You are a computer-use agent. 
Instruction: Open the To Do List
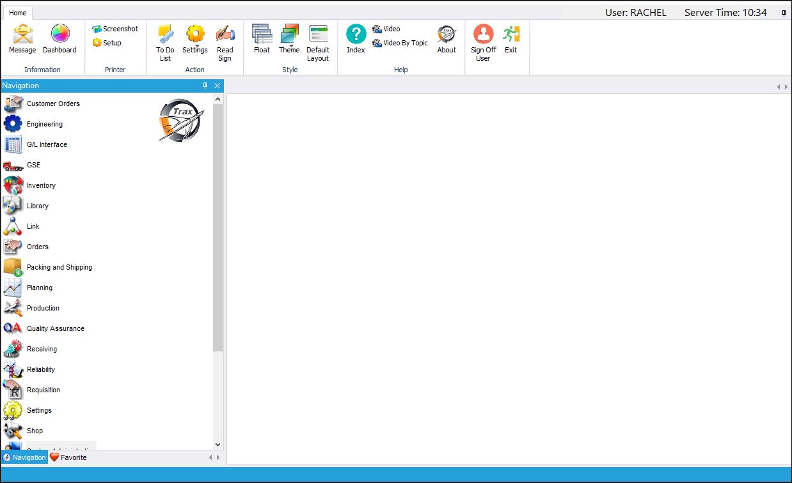(x=165, y=43)
